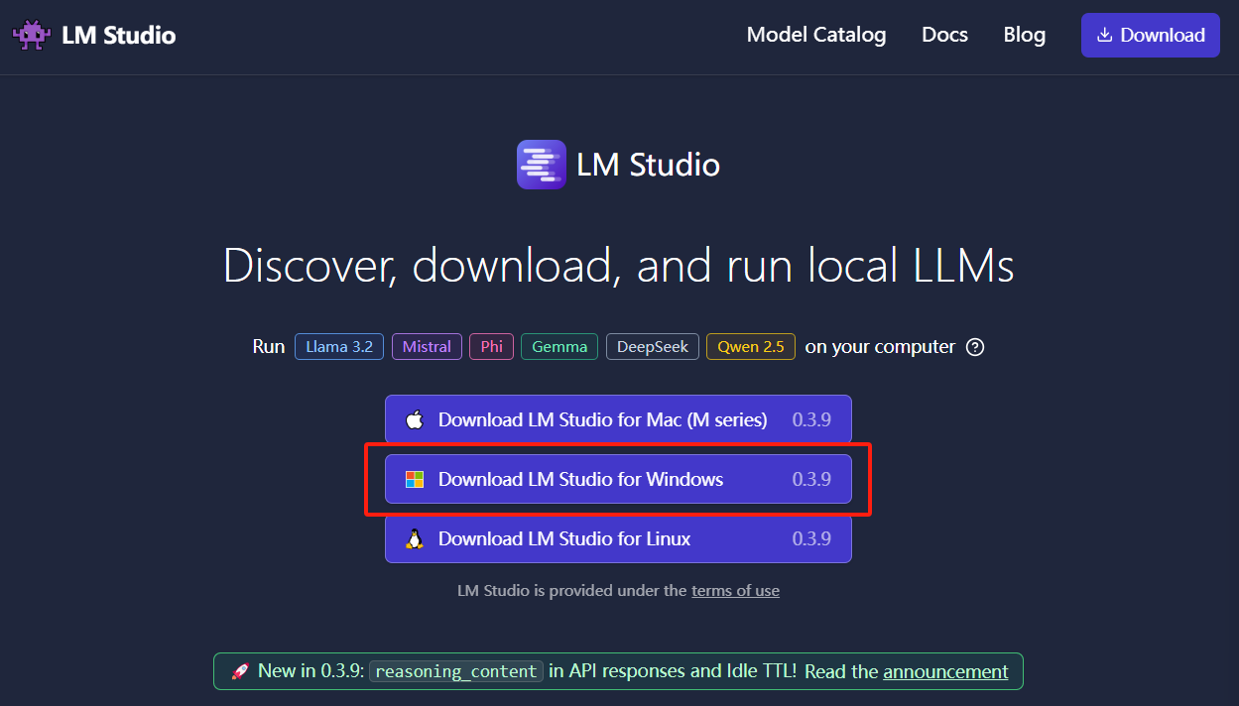Click the 0.3.9 version on Mac button
This screenshot has height=706, width=1239.
[x=811, y=419]
